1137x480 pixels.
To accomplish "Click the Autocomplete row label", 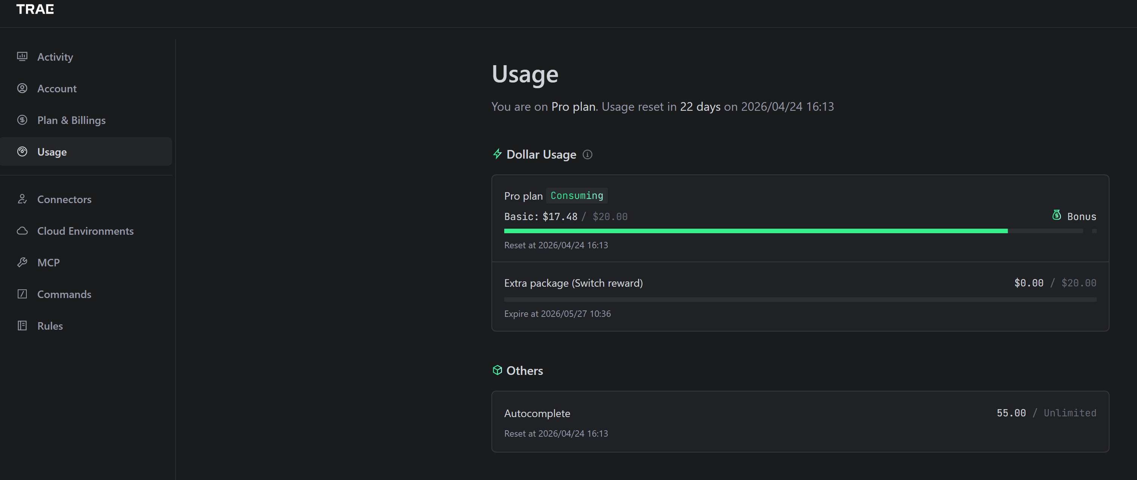I will pos(537,413).
